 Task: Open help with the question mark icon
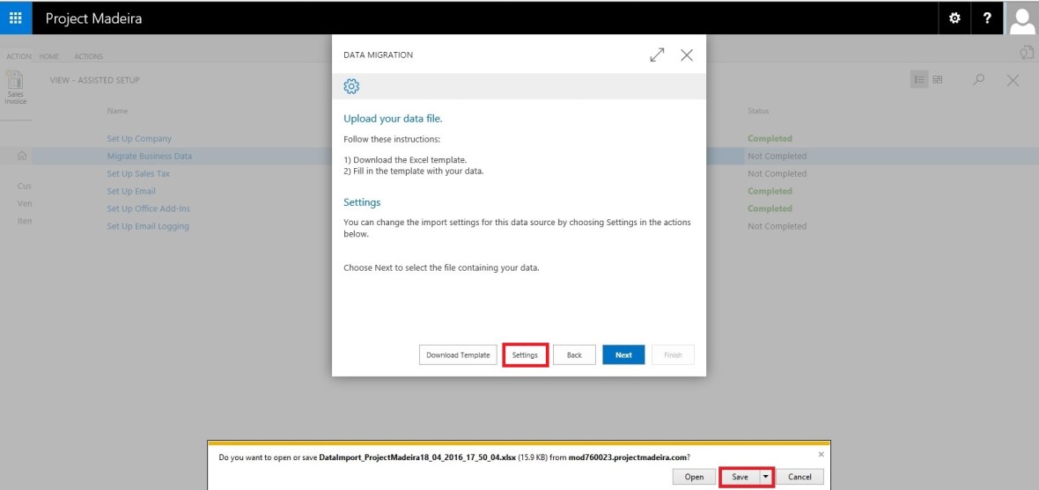tap(987, 18)
